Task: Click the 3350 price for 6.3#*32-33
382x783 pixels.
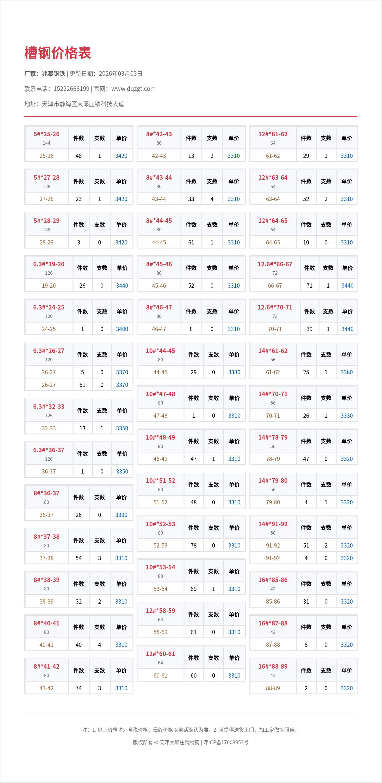Action: click(x=122, y=428)
